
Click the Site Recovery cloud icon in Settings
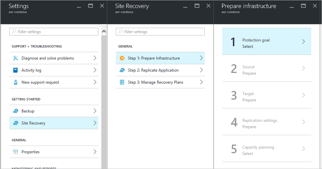coord(15,123)
